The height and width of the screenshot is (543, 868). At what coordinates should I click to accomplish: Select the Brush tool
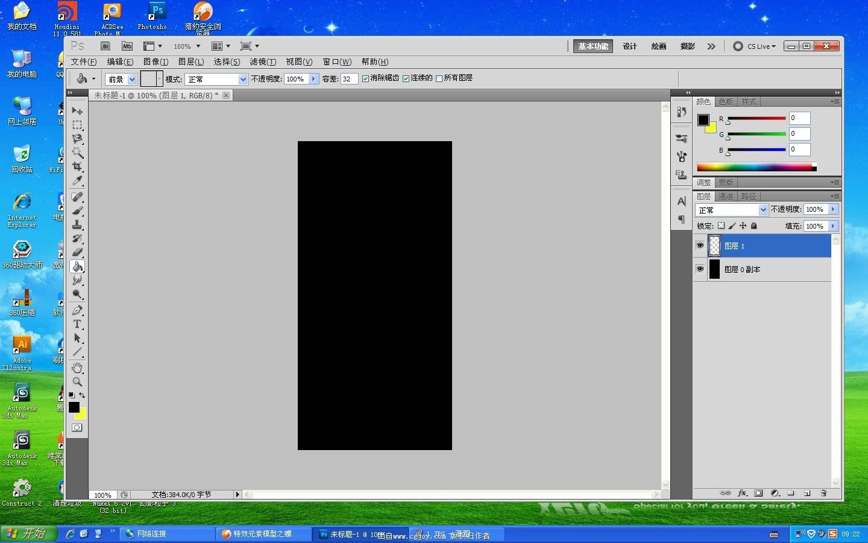pyautogui.click(x=77, y=211)
